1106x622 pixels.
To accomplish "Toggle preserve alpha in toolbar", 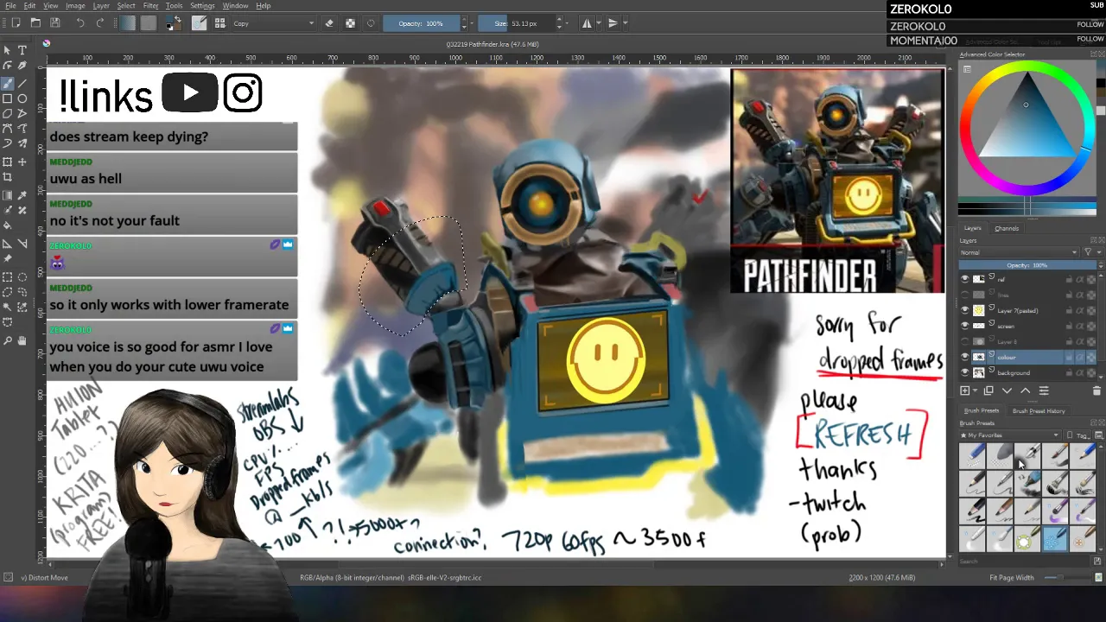I will coord(350,23).
